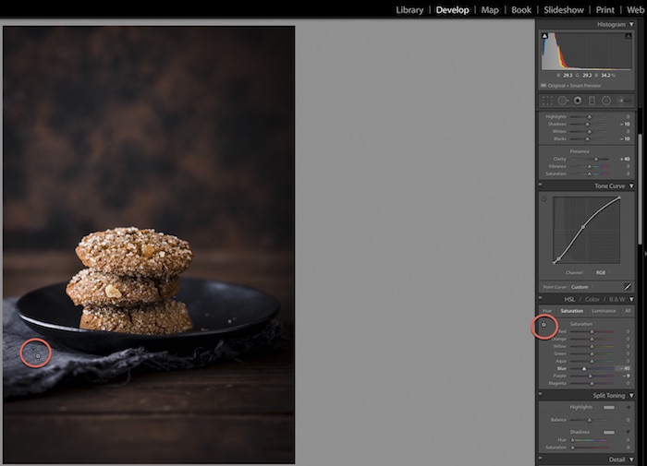Select the Hue tab in HSL
The height and width of the screenshot is (466, 647).
547,311
